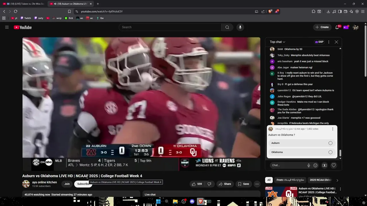Click the search magnifier button
The width and height of the screenshot is (367, 206).
coord(227,27)
